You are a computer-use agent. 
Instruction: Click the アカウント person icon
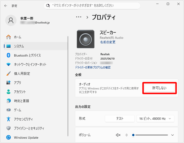pyautogui.click(x=8, y=92)
